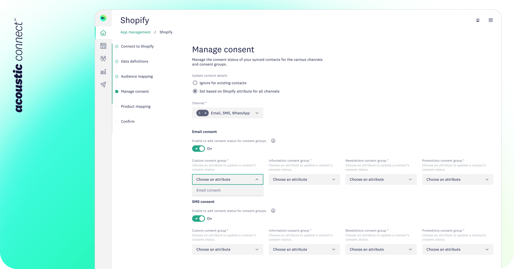514x269 pixels.
Task: Open the dashboard chart icon in sidebar
Action: coord(103,46)
